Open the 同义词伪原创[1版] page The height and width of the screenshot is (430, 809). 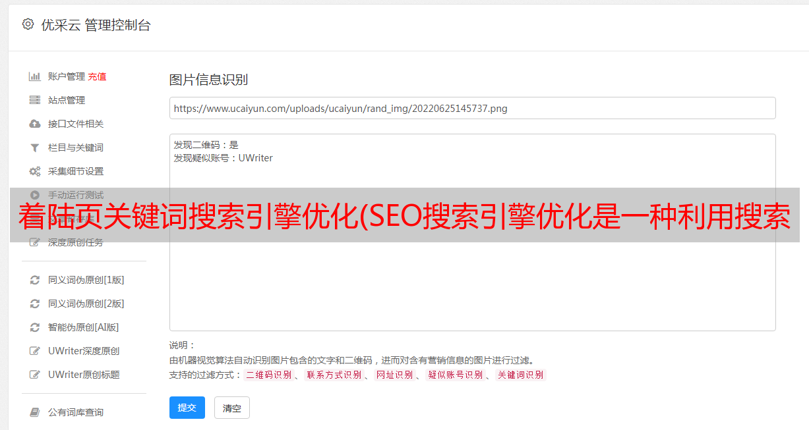pyautogui.click(x=86, y=280)
